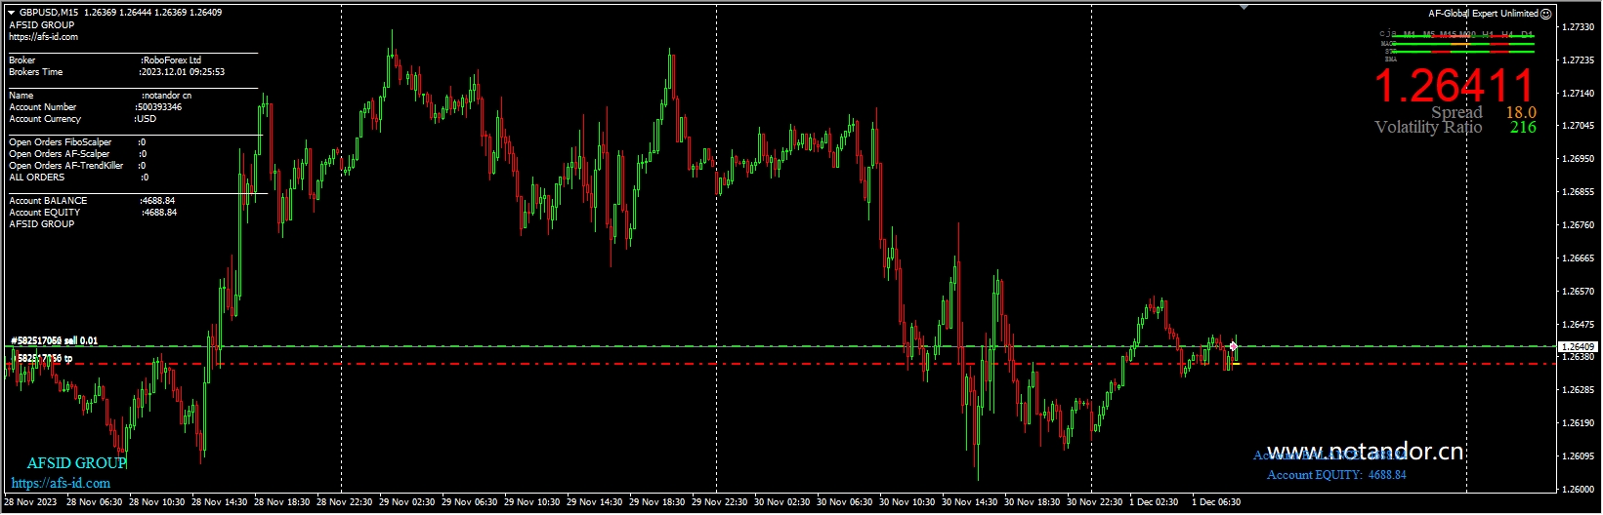
Task: Click the Open Orders FiboScalper row
Action: 77,142
